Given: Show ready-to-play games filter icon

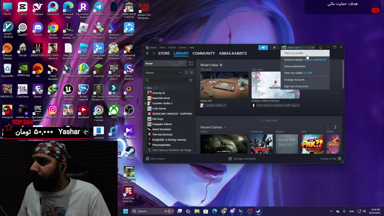Looking at the screenshot, I should pyautogui.click(x=192, y=73).
